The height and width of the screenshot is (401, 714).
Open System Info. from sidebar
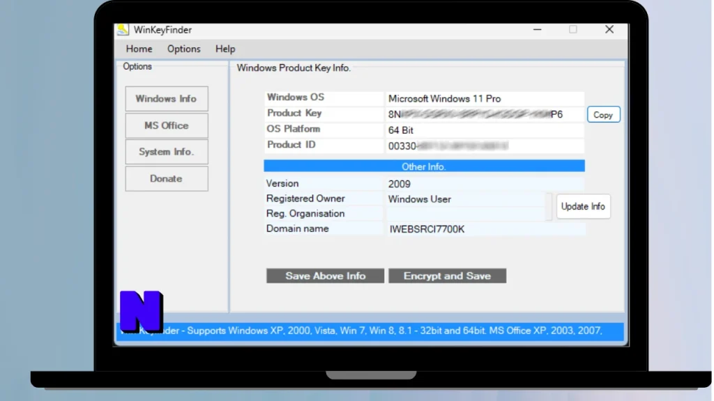[x=167, y=152]
